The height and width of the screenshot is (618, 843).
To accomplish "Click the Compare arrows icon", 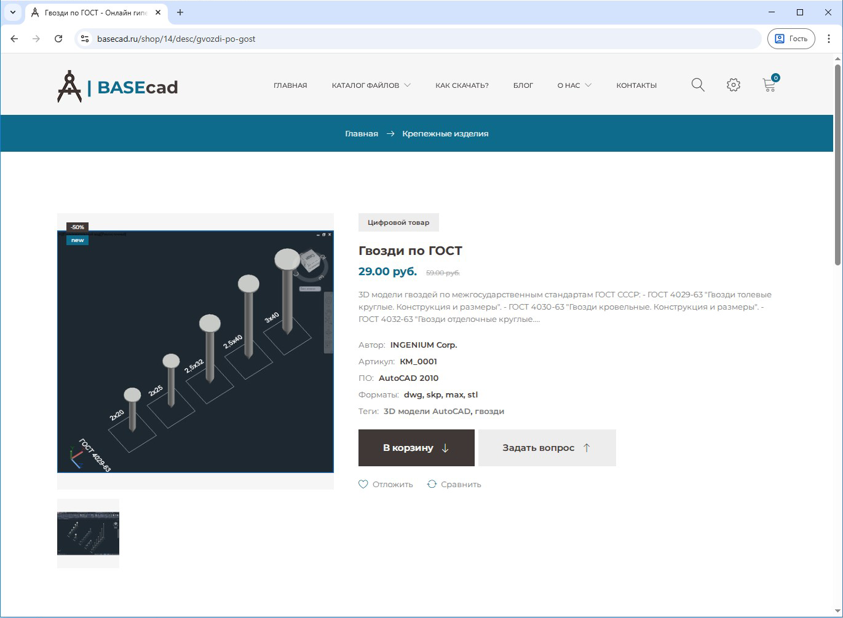I will tap(432, 484).
